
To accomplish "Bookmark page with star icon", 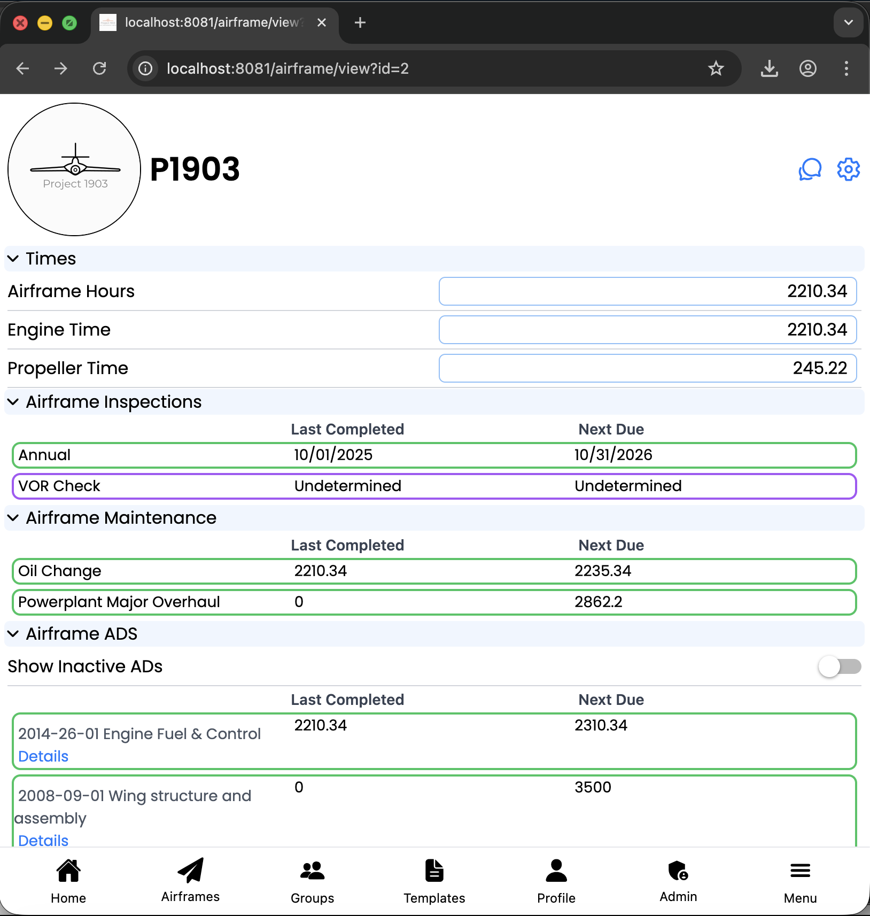I will click(716, 68).
